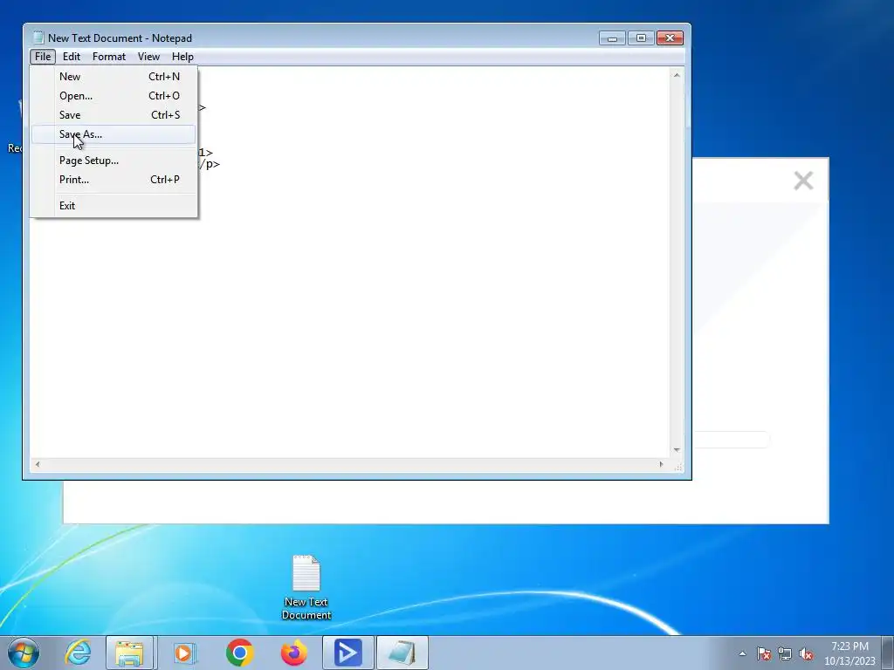Show hidden tray icons arrow

point(742,653)
